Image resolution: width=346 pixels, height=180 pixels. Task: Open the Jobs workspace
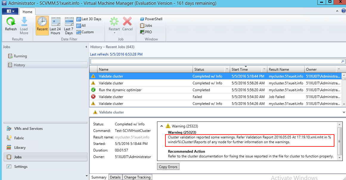coord(46,157)
